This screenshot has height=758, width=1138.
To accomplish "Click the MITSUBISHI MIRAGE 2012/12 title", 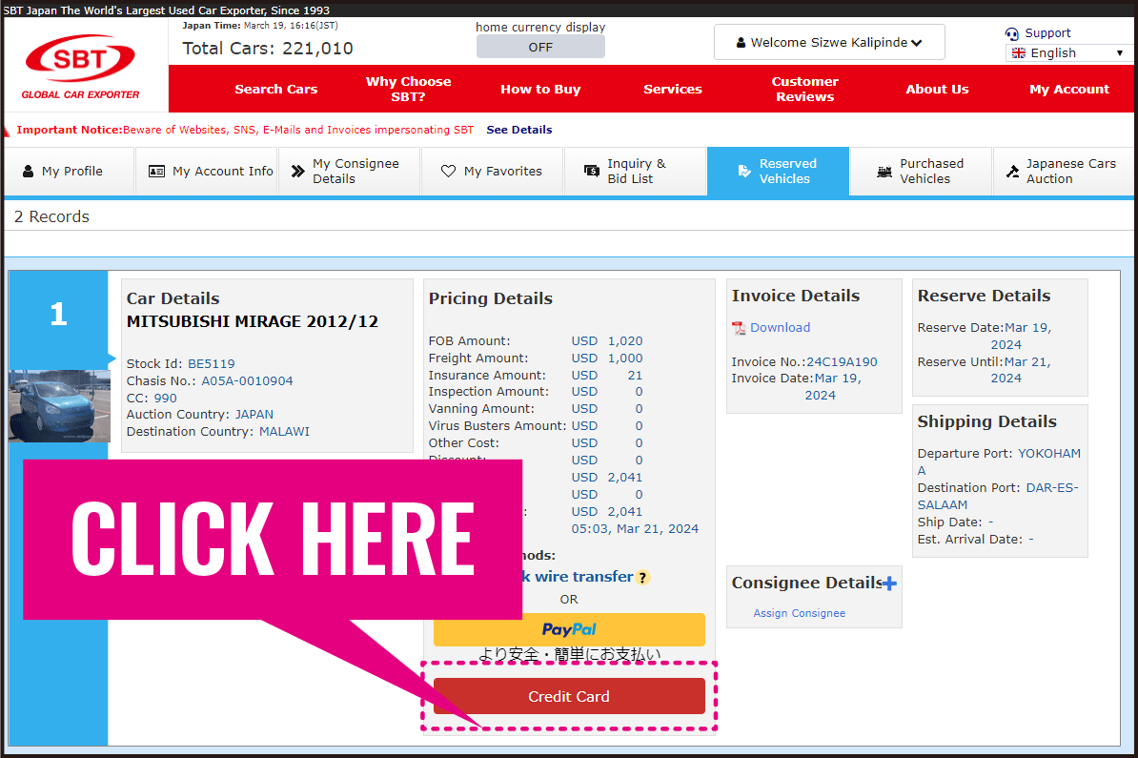I will tap(252, 321).
